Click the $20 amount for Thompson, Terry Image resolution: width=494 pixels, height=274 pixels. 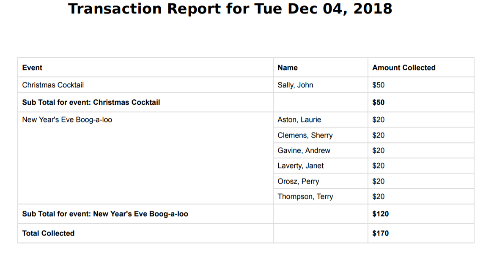coord(378,196)
